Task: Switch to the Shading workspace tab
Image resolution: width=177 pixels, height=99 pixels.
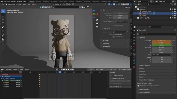Action: click(71, 2)
